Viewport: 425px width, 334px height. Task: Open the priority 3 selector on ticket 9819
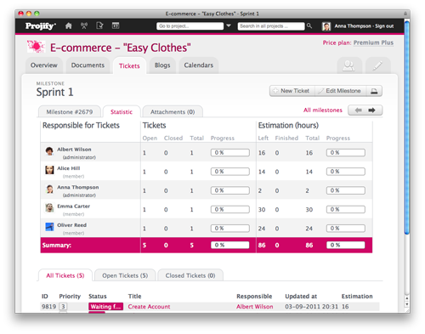(x=63, y=307)
